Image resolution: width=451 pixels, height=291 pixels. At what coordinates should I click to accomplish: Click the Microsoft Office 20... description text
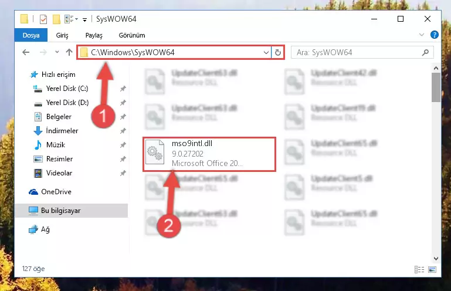click(207, 163)
